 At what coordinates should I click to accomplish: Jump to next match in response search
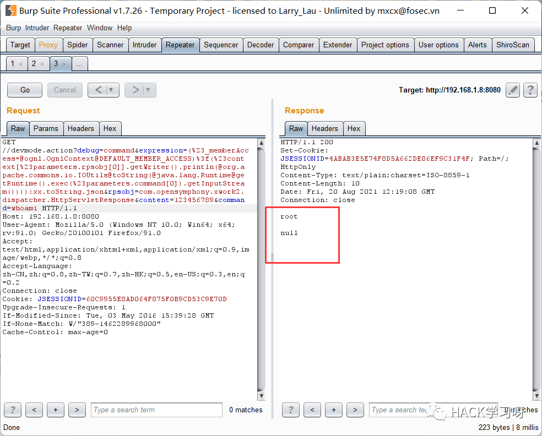point(355,410)
